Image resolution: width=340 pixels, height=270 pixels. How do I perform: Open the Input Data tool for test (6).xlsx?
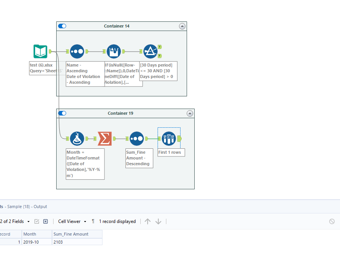click(x=40, y=51)
